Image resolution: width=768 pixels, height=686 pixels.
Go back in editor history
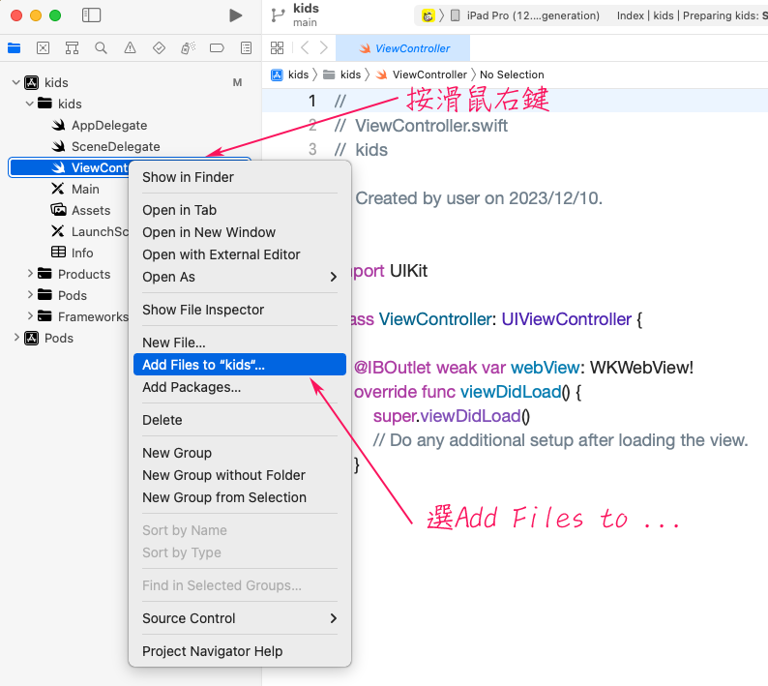point(305,48)
